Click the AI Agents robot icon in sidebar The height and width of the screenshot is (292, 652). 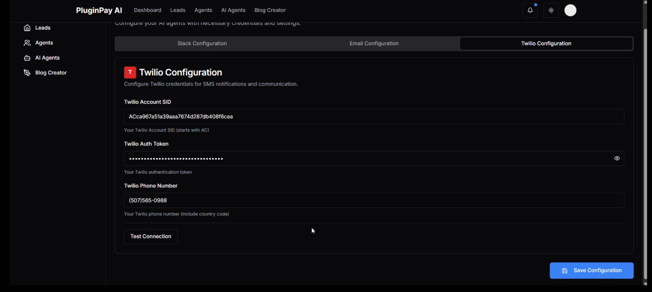(x=27, y=58)
